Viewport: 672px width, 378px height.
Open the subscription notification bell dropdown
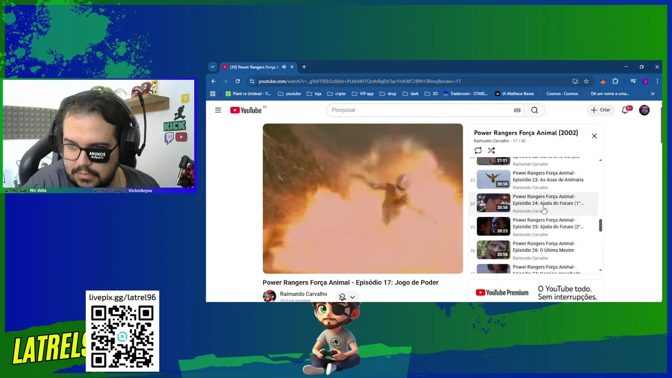[346, 297]
